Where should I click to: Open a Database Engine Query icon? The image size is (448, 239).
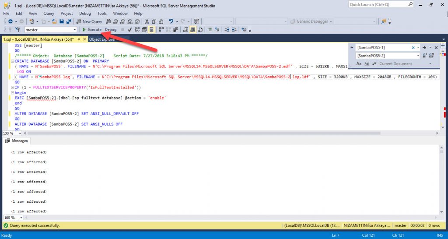coord(108,21)
